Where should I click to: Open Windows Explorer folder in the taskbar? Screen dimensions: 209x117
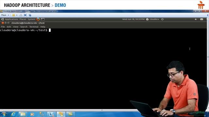click(x=23, y=114)
